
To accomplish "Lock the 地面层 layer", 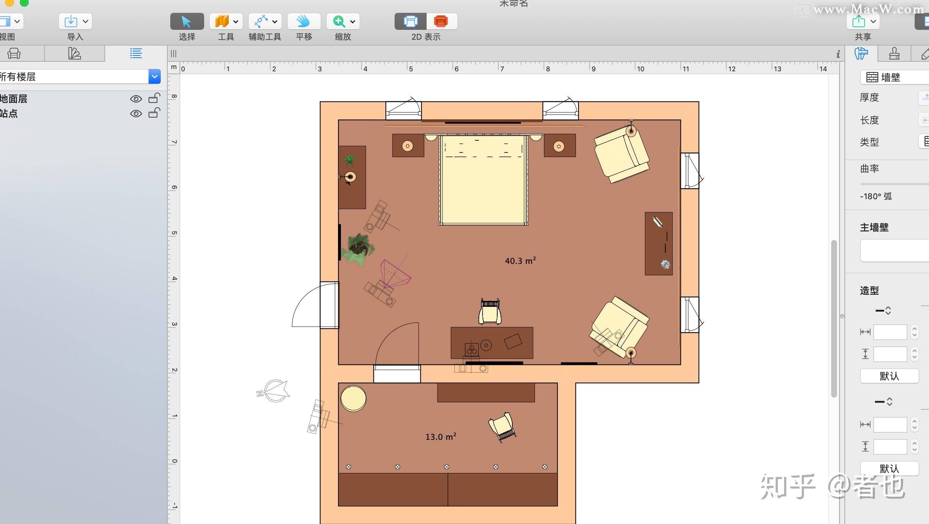I will click(153, 98).
